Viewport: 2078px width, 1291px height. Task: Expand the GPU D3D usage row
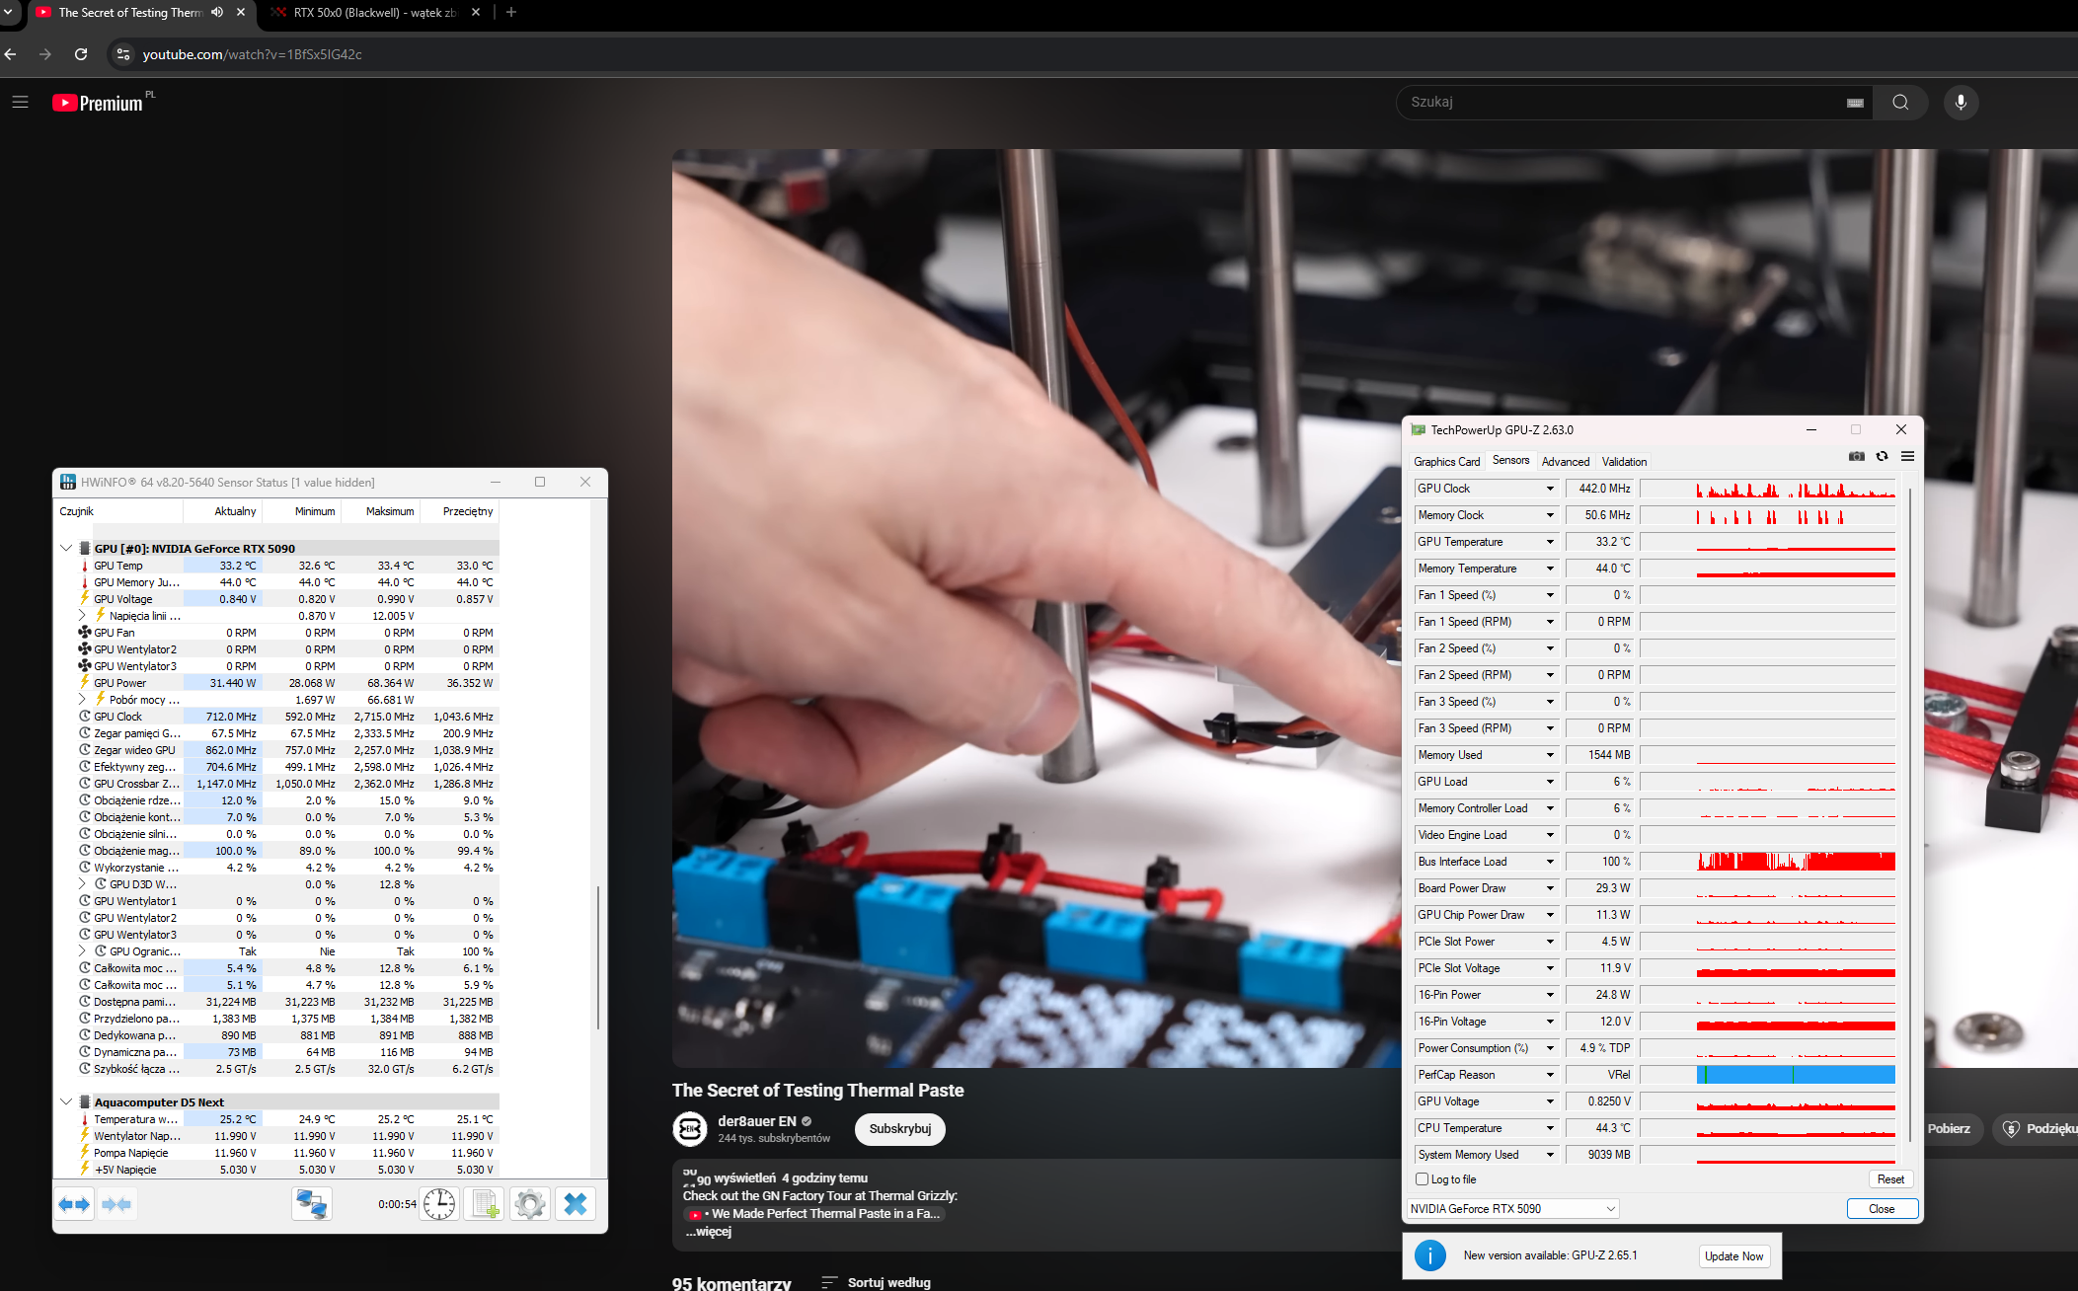click(x=83, y=884)
